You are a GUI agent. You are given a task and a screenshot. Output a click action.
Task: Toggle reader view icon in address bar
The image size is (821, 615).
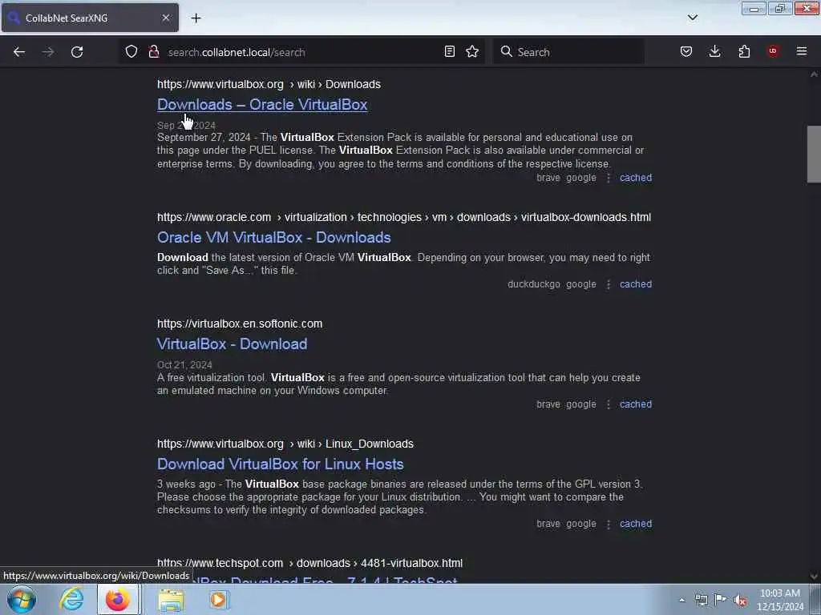(449, 51)
